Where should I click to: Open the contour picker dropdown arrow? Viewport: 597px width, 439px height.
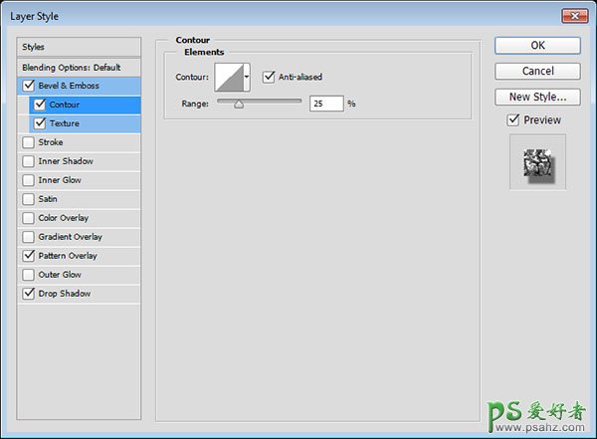[246, 77]
